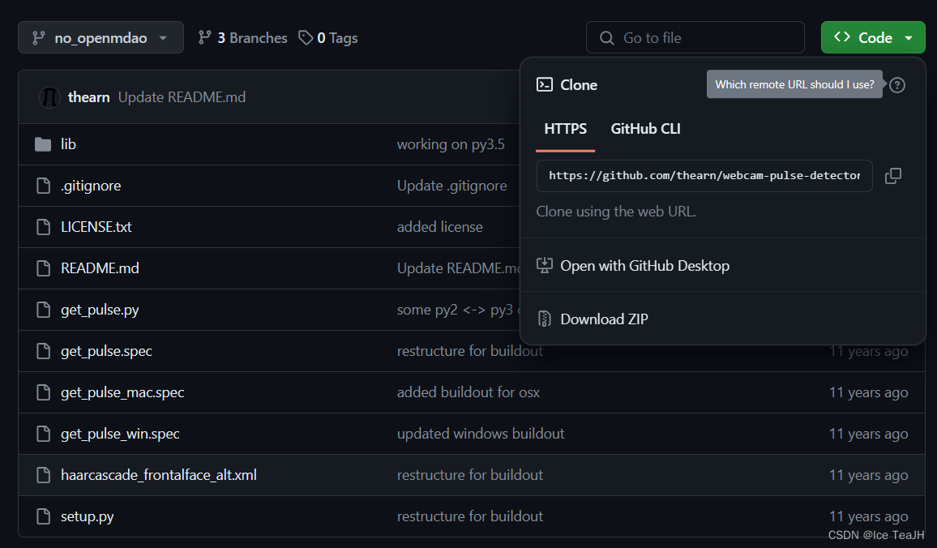Open commit 'updated windows buildout'
This screenshot has height=548, width=937.
481,433
